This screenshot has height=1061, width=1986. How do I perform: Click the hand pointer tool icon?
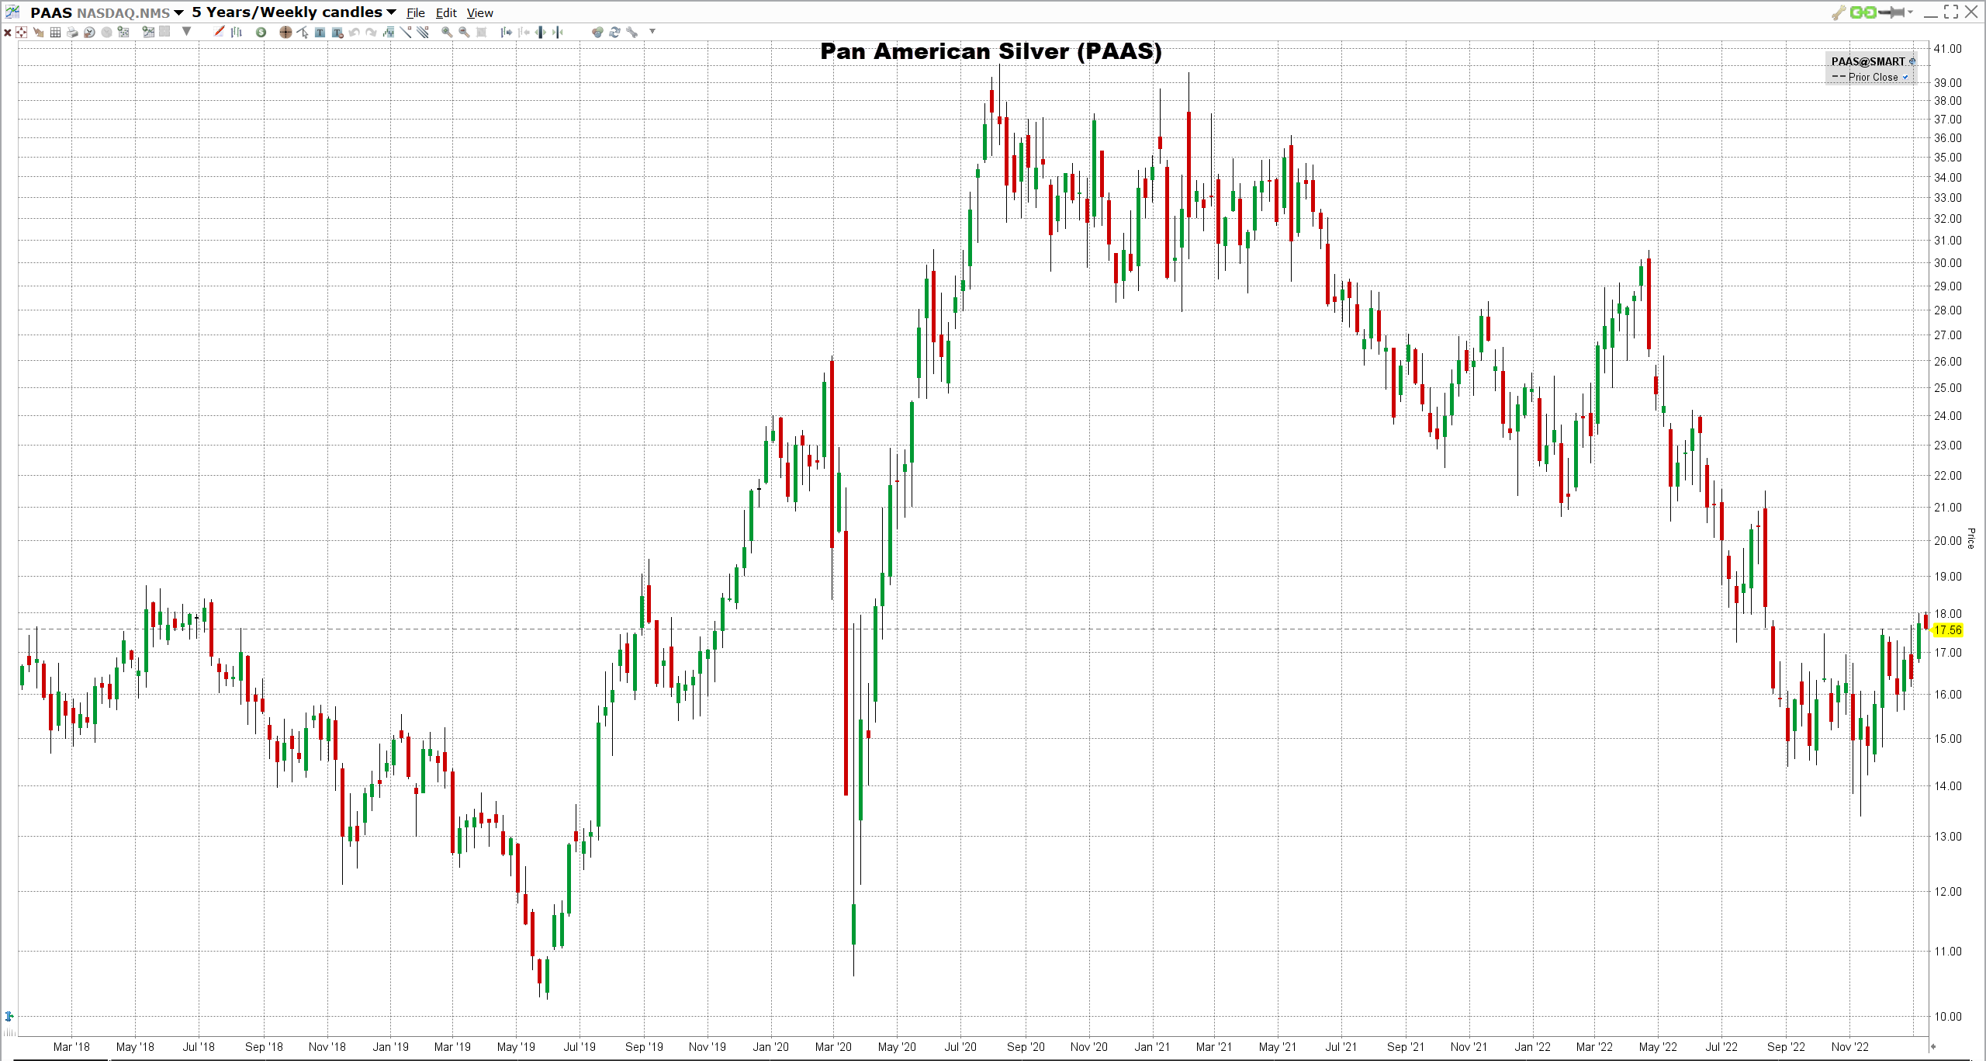pyautogui.click(x=38, y=33)
